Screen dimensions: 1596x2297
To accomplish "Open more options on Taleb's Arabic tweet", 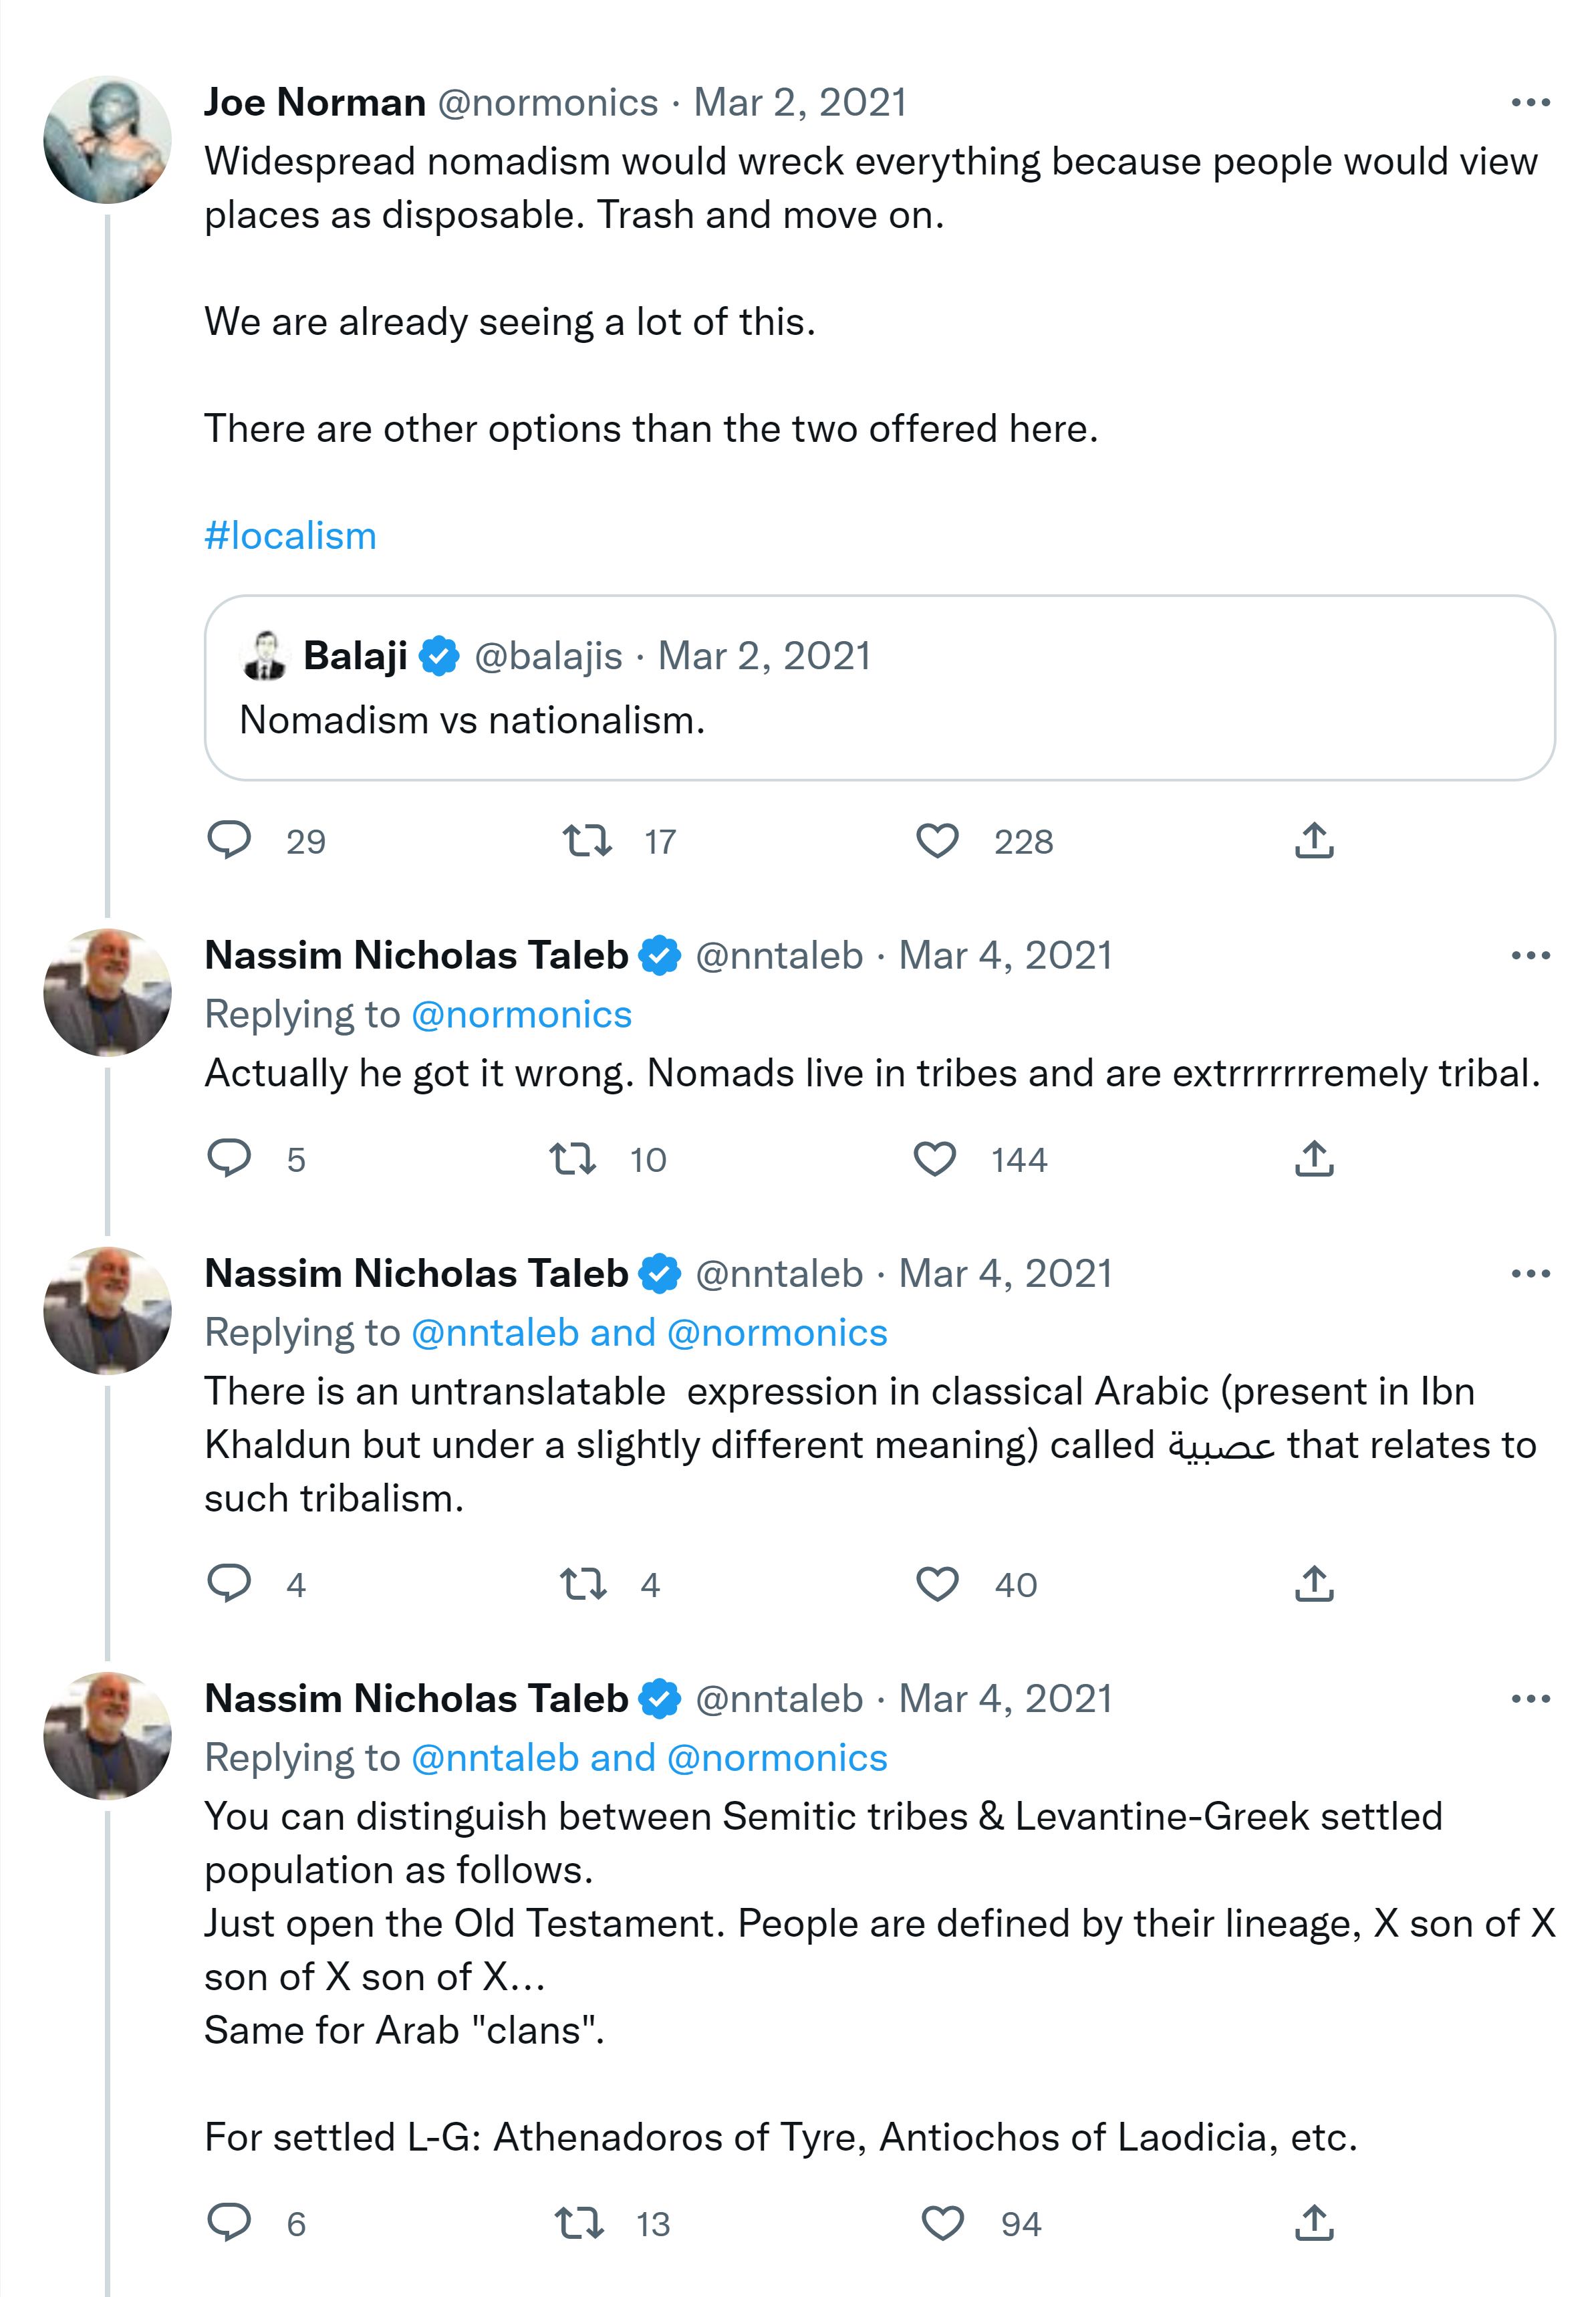I will 1530,1274.
